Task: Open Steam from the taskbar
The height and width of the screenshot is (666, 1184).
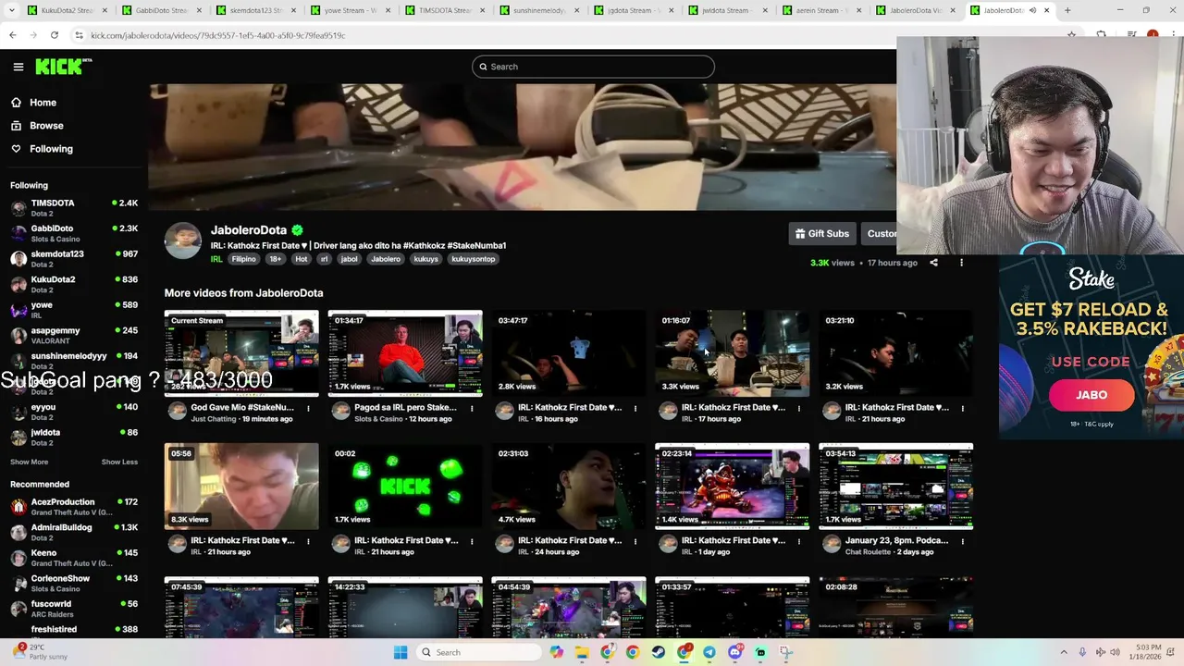Action: [x=658, y=652]
